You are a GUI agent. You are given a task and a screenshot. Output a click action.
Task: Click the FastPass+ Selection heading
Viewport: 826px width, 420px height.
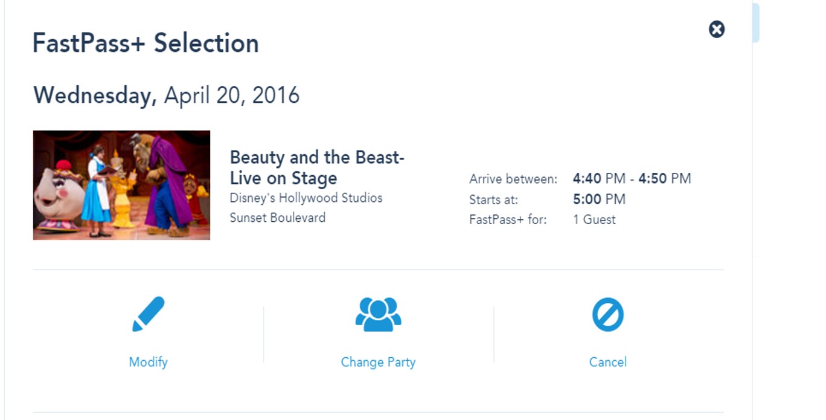pos(146,44)
